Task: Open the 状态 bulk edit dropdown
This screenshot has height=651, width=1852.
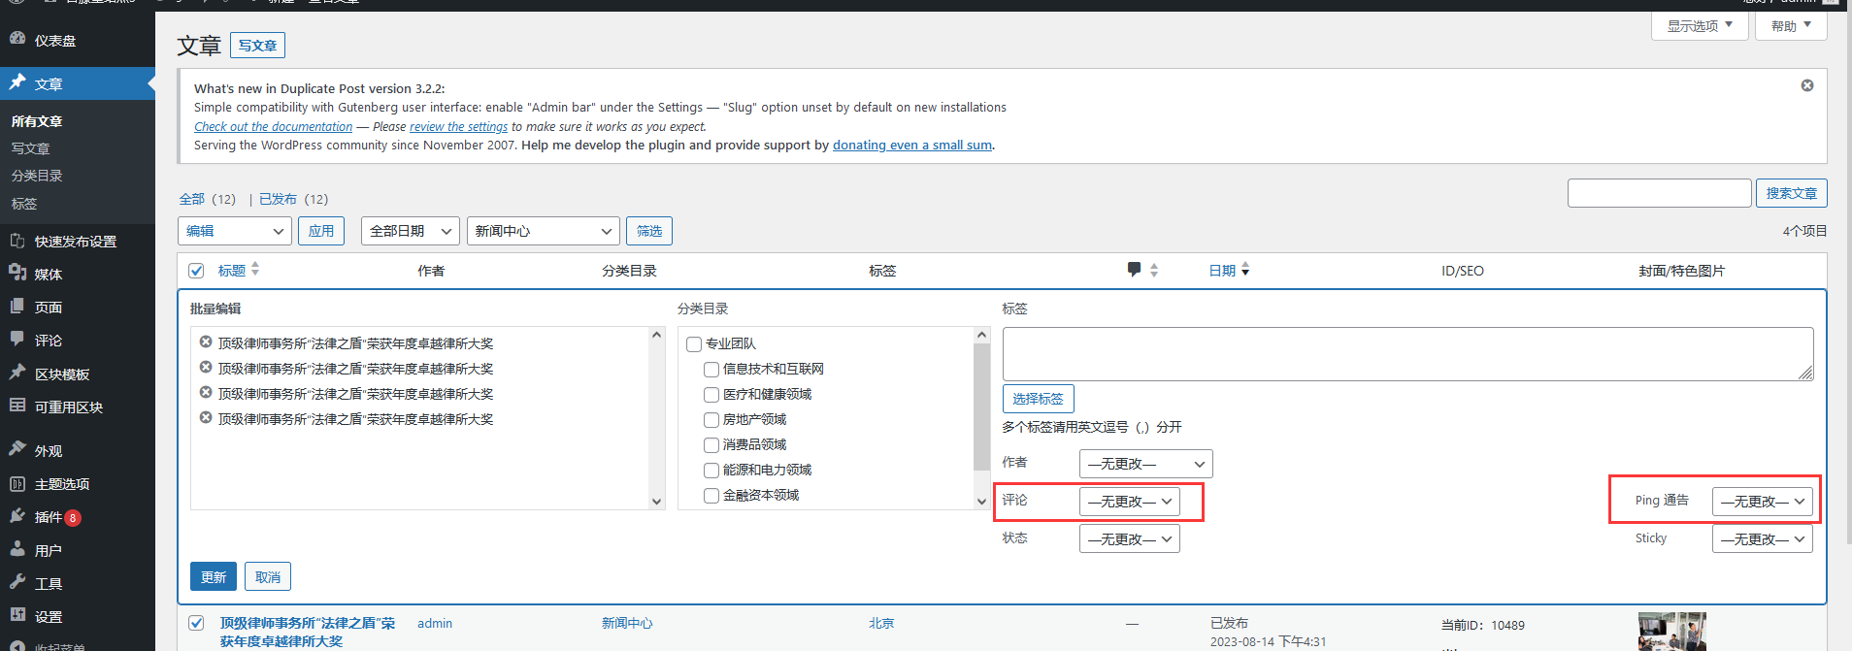Action: tap(1129, 539)
